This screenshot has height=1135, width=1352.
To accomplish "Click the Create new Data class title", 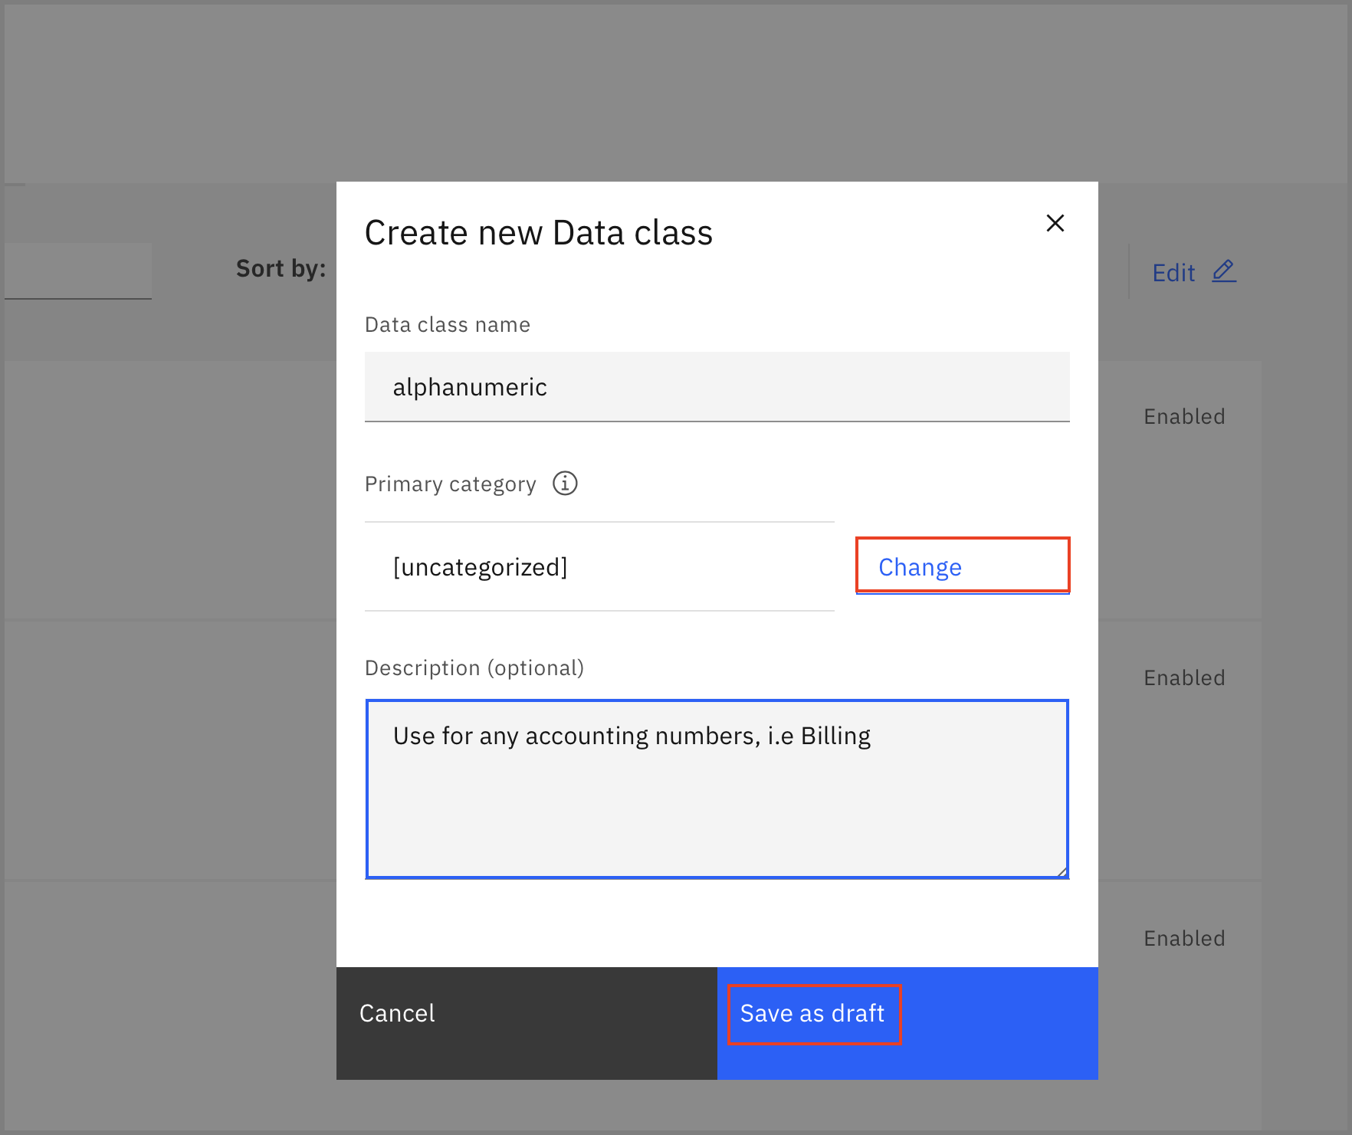I will tap(538, 232).
